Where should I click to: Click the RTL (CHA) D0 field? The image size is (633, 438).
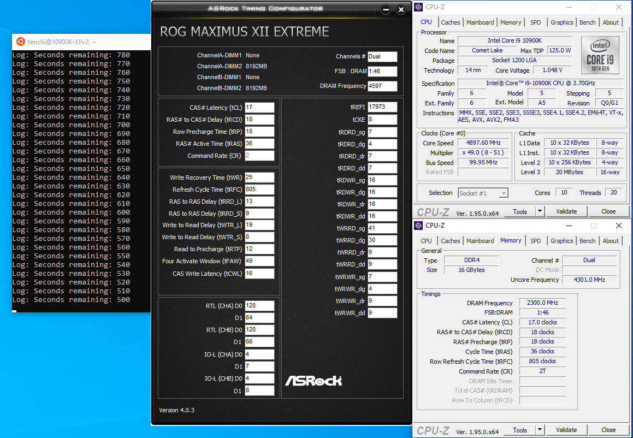[259, 306]
